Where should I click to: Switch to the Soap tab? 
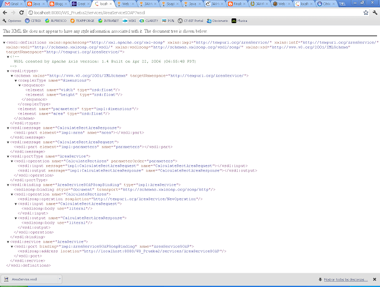tap(170, 4)
